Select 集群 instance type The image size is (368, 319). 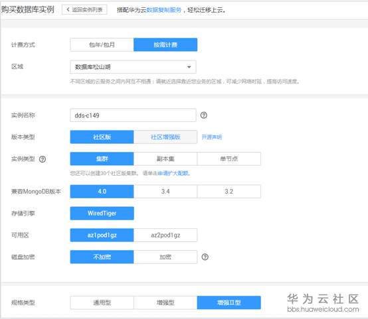tap(102, 159)
